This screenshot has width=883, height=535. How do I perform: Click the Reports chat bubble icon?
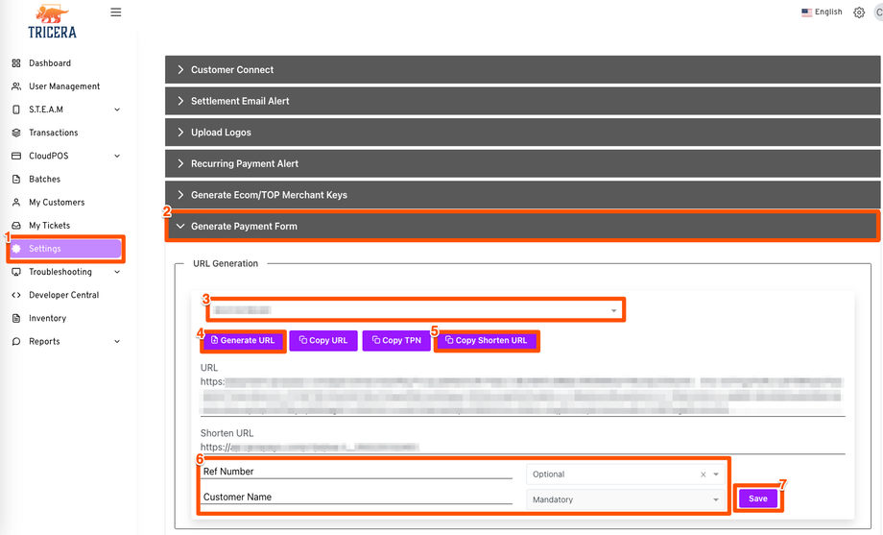coord(16,341)
